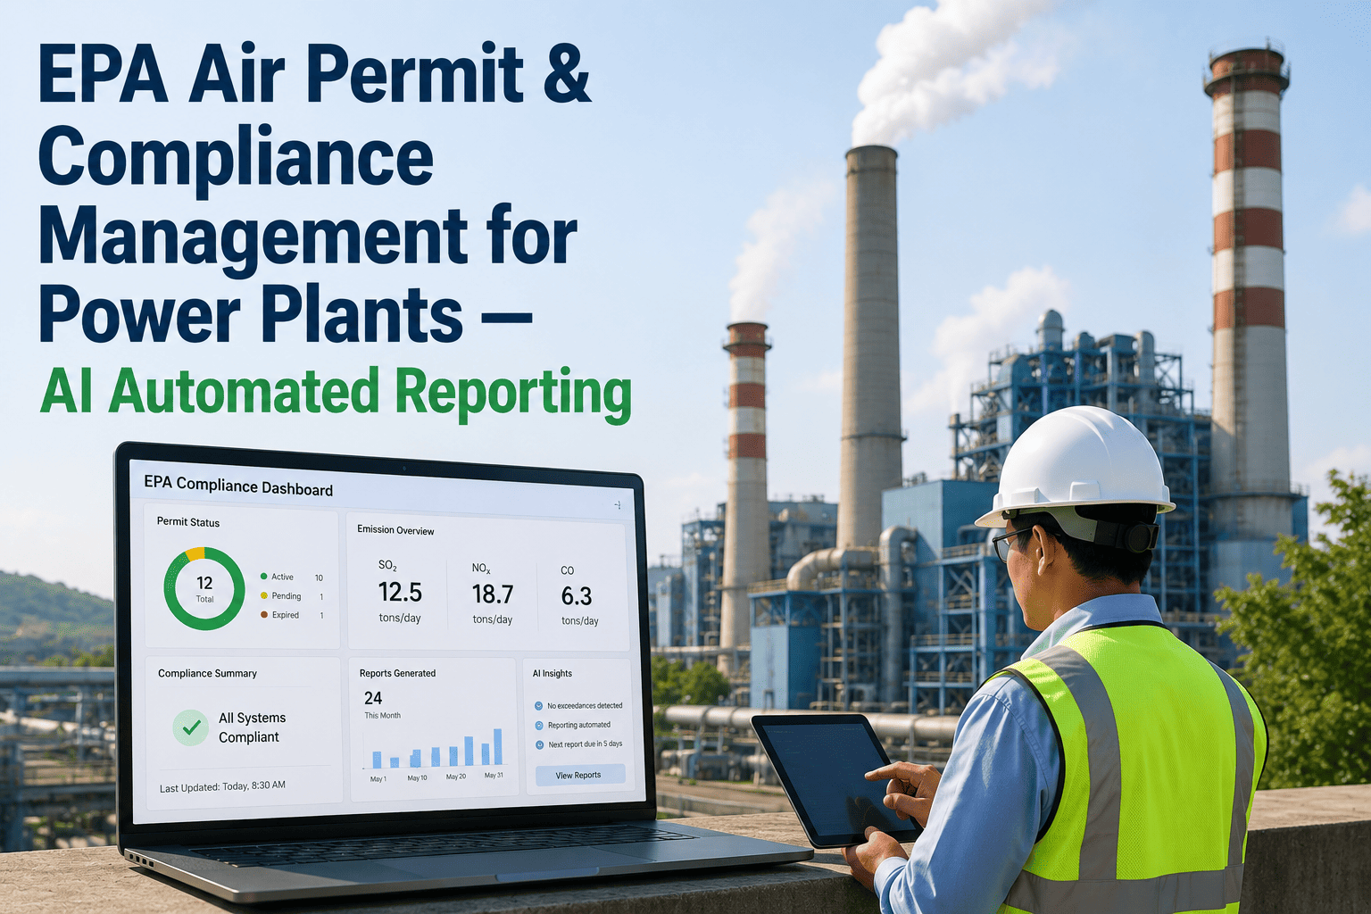Click the 'Permit Status' card heading
Viewport: 1371px width, 914px height.
pyautogui.click(x=188, y=522)
